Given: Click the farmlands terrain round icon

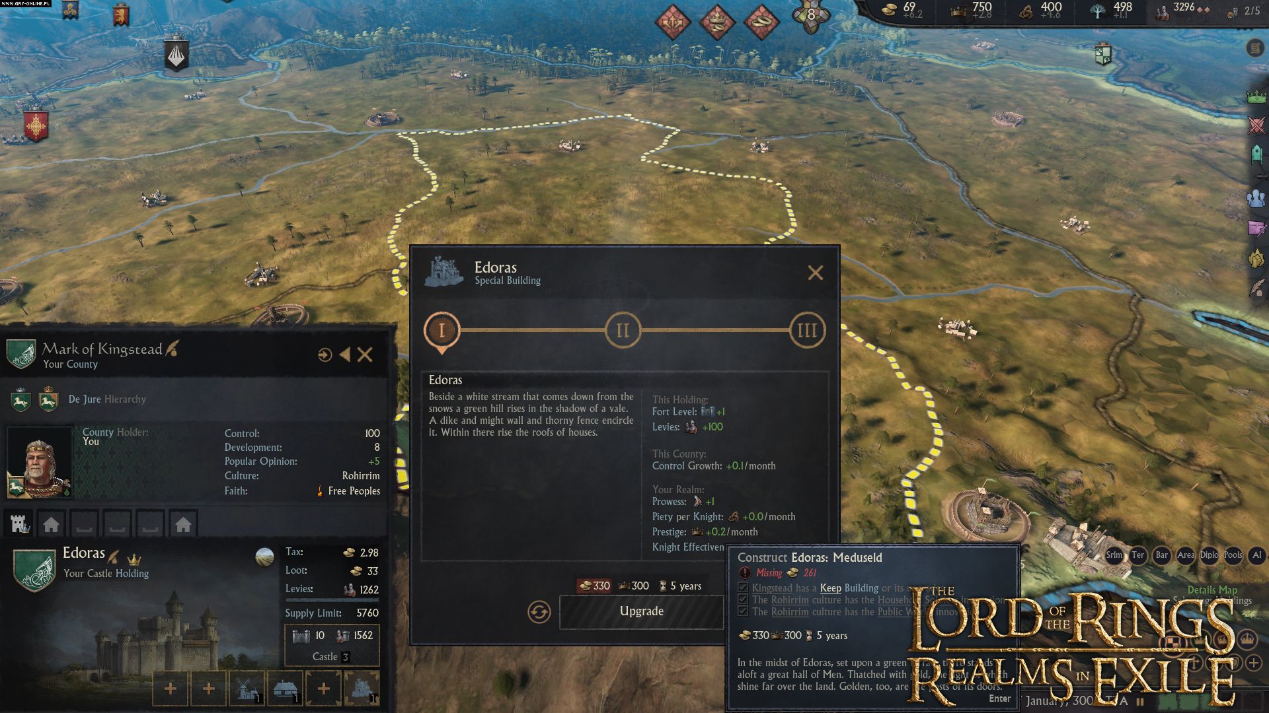Looking at the screenshot, I should [x=264, y=557].
